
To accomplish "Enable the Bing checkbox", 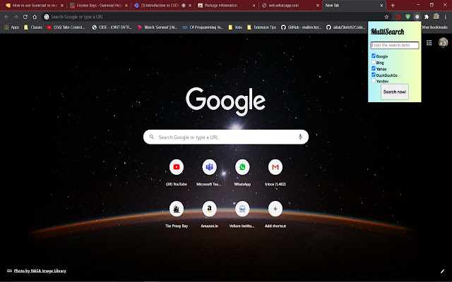I will click(374, 62).
